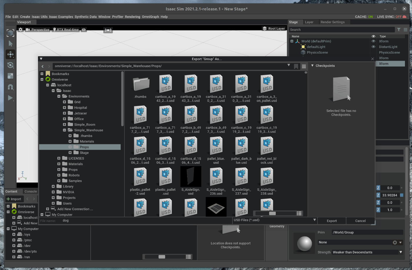The width and height of the screenshot is (412, 270).
Task: Toggle the magnet snap tool
Action: pos(10,87)
